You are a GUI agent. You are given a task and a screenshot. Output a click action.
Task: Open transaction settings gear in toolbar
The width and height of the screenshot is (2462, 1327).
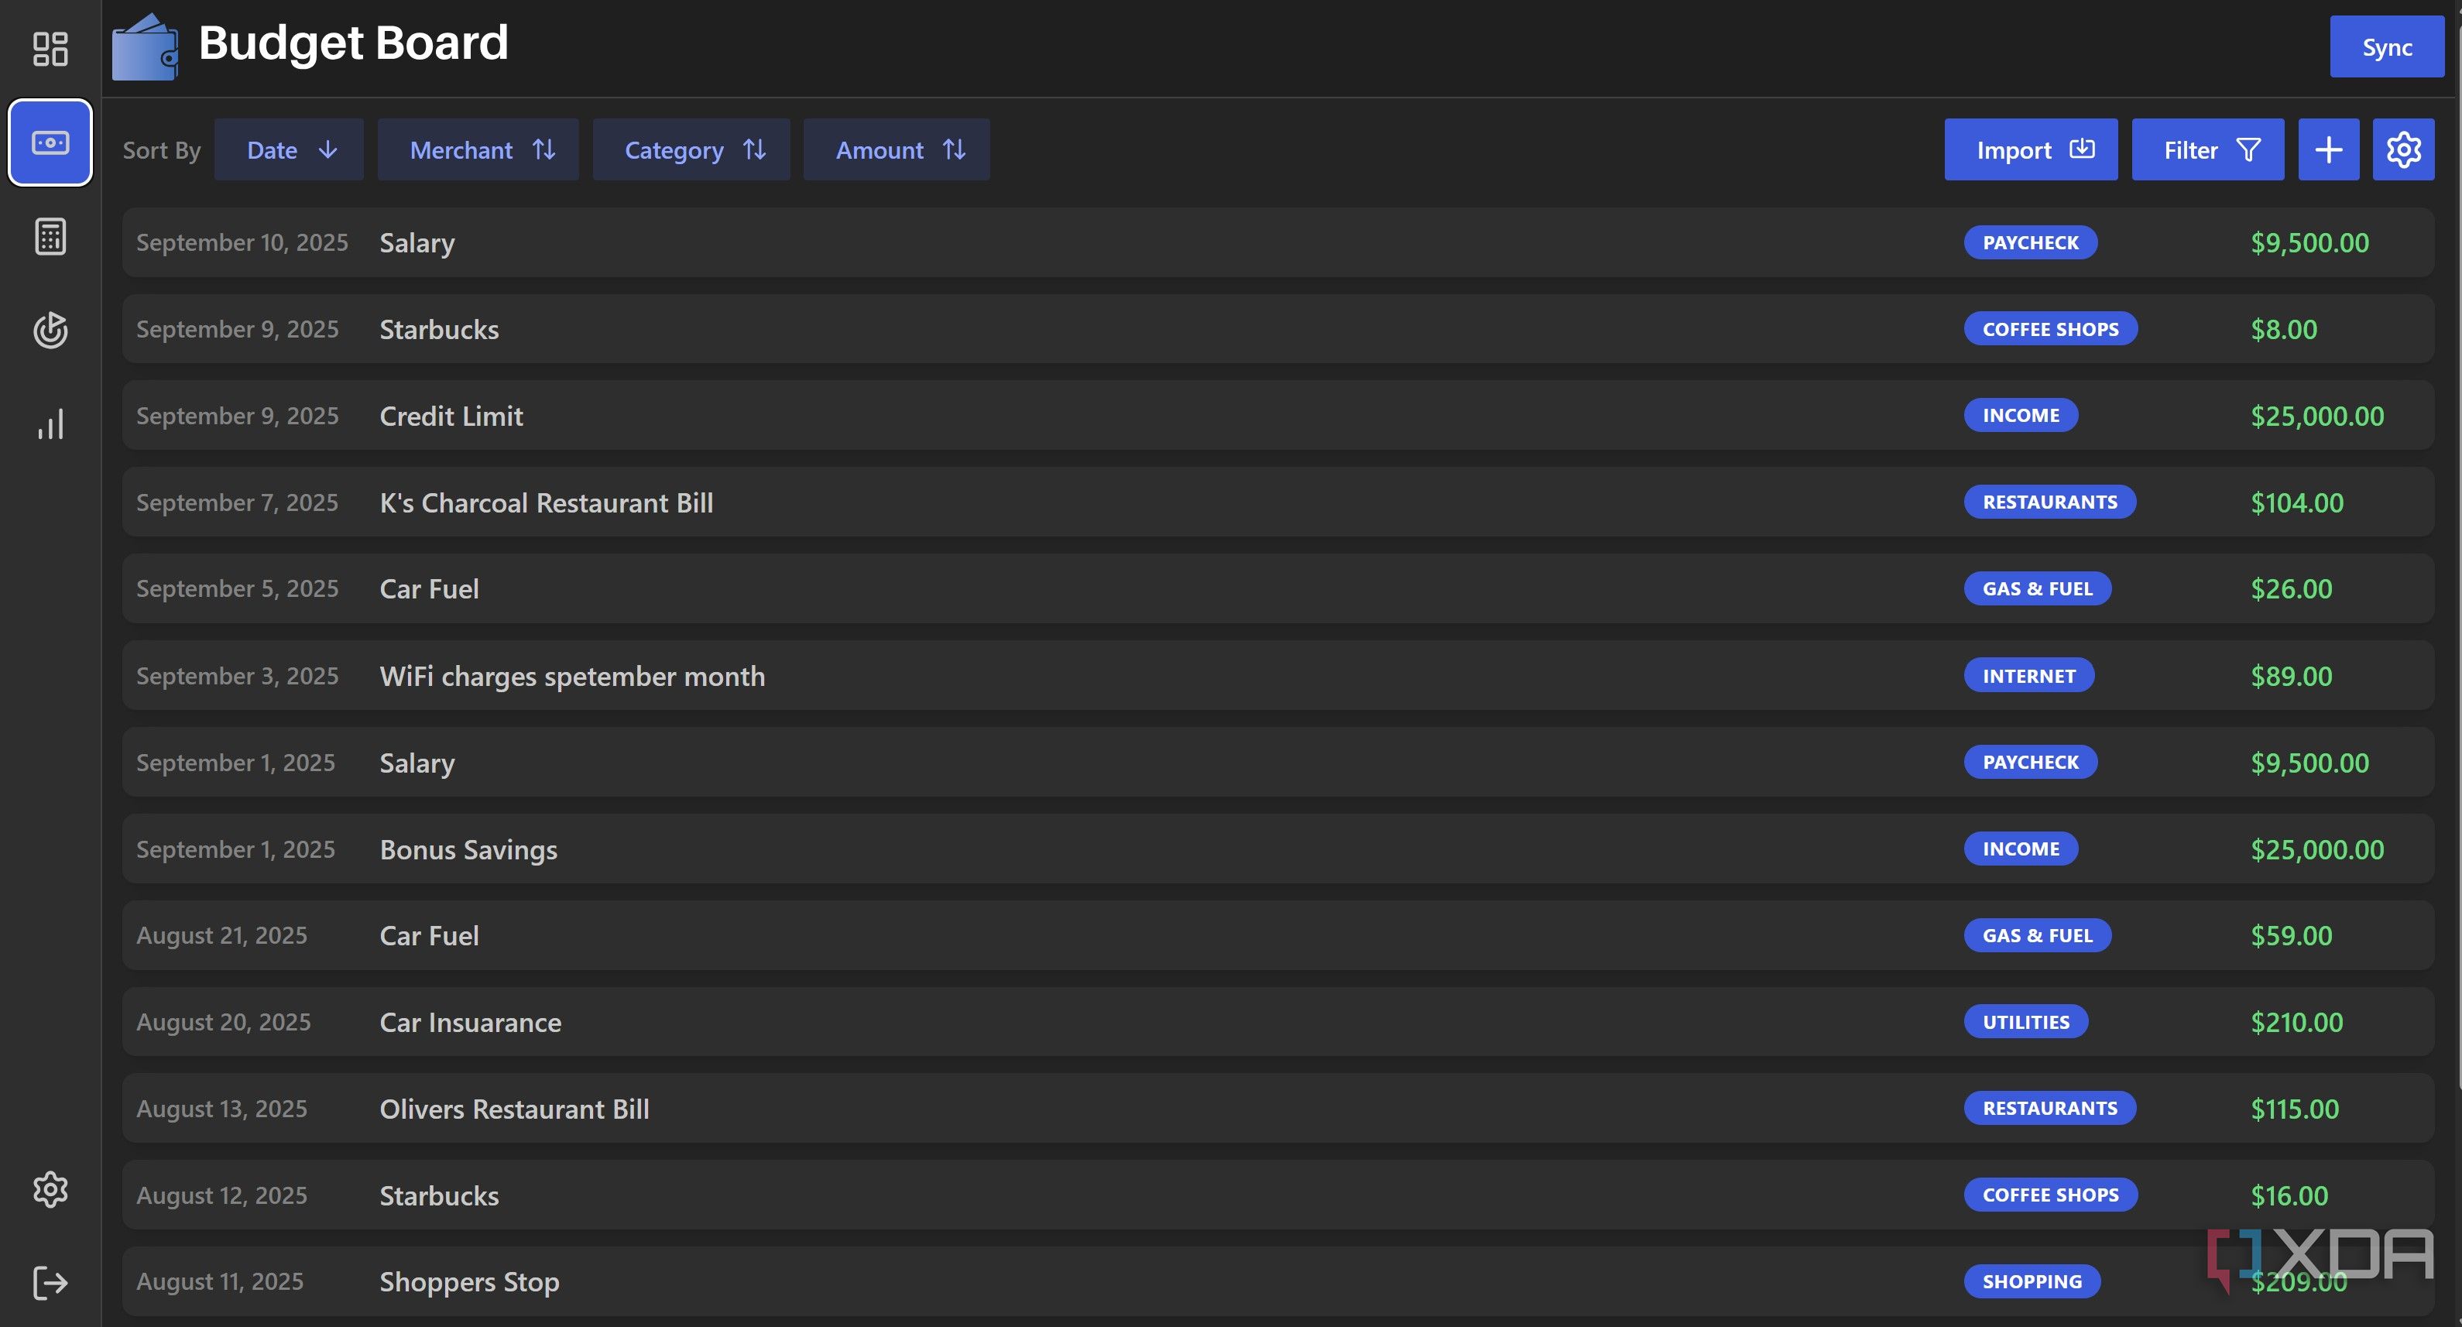pos(2402,149)
